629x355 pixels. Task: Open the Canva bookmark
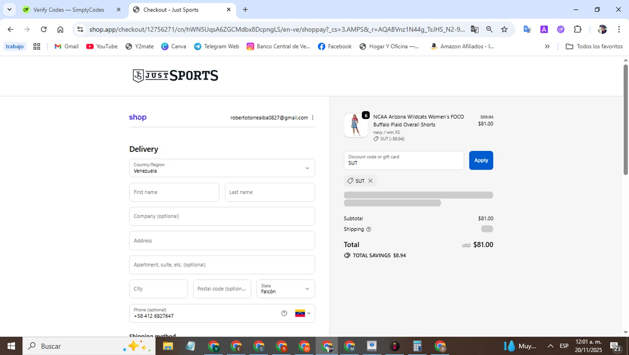pos(174,47)
